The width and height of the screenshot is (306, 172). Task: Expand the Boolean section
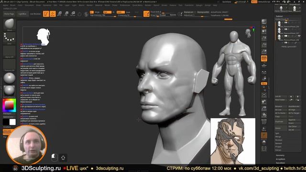click(x=279, y=140)
